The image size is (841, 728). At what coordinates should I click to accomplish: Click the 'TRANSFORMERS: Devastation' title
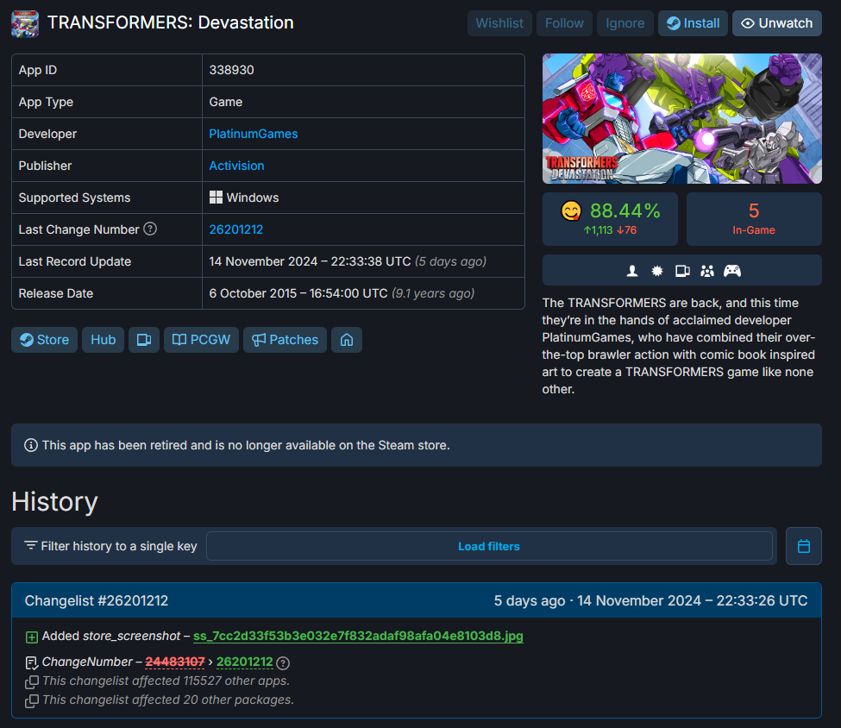(x=171, y=22)
